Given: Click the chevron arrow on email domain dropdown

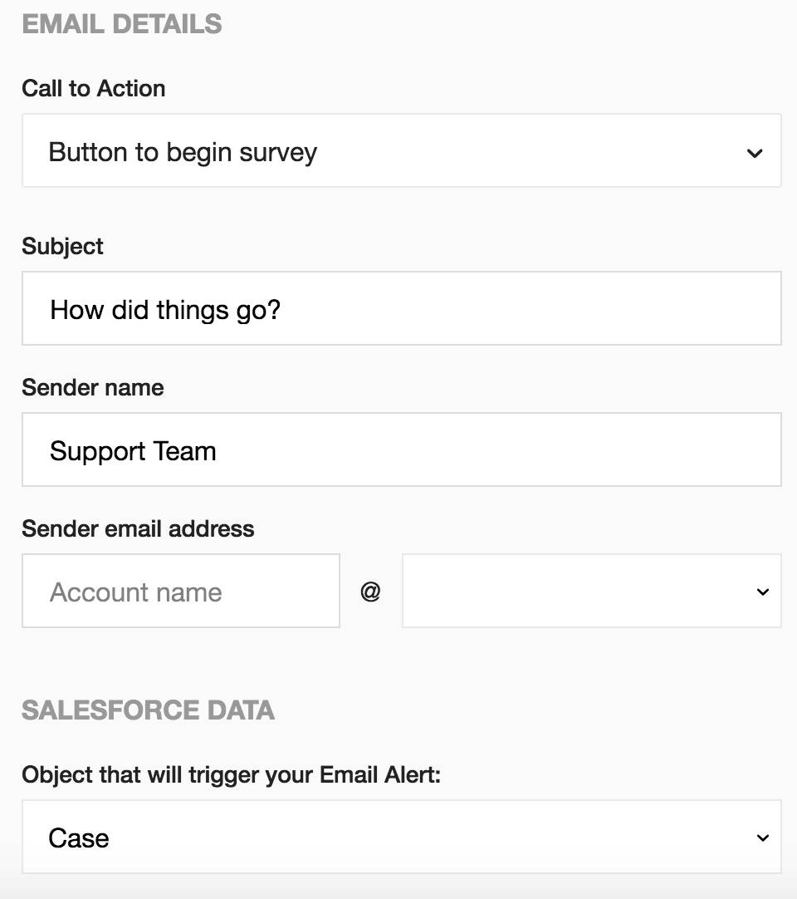Looking at the screenshot, I should coord(762,592).
